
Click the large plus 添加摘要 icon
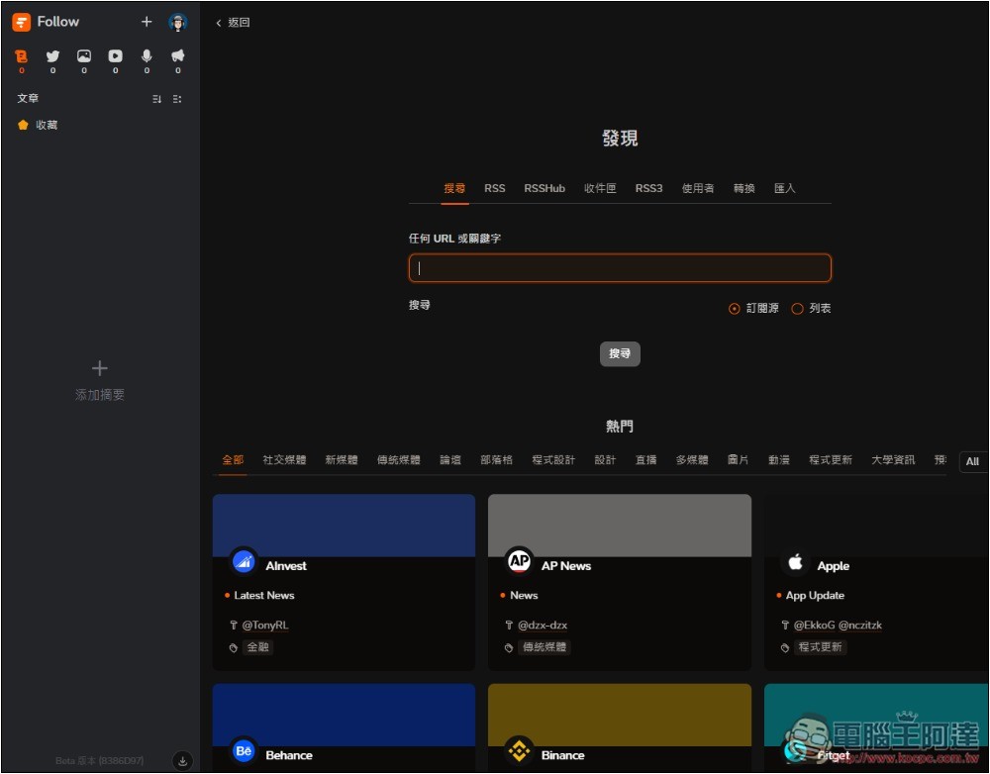(x=100, y=368)
